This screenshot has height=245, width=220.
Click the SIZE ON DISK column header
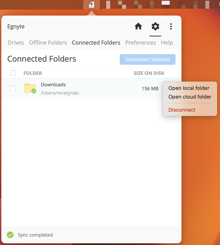pyautogui.click(x=149, y=73)
